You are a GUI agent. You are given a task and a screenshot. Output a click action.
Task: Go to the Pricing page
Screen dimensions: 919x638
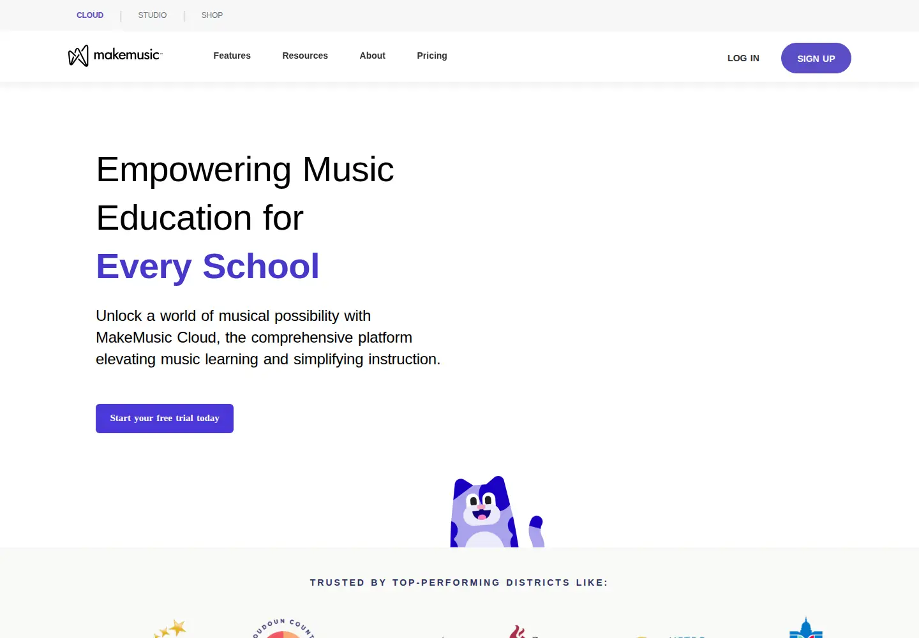432,56
